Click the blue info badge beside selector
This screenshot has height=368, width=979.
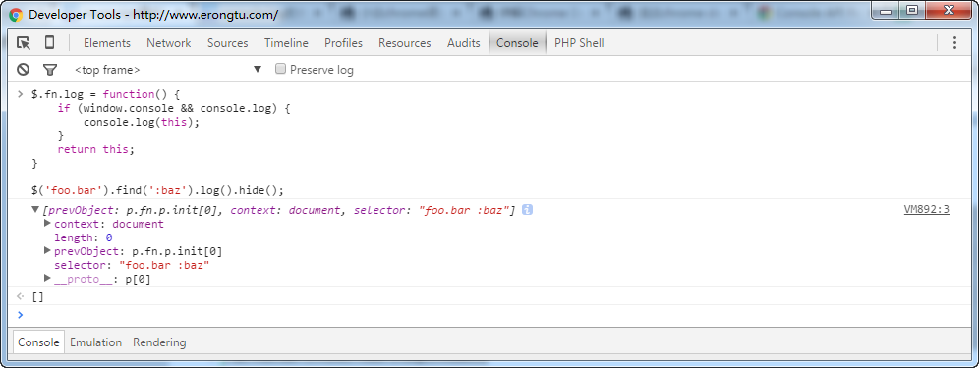(527, 210)
